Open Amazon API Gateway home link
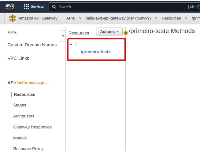Image resolution: width=200 pixels, height=151 pixels. click(x=38, y=18)
